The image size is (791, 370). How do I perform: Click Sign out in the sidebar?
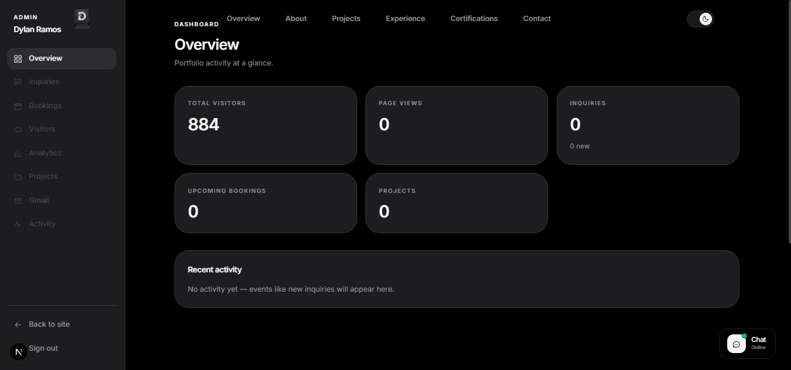(x=43, y=348)
